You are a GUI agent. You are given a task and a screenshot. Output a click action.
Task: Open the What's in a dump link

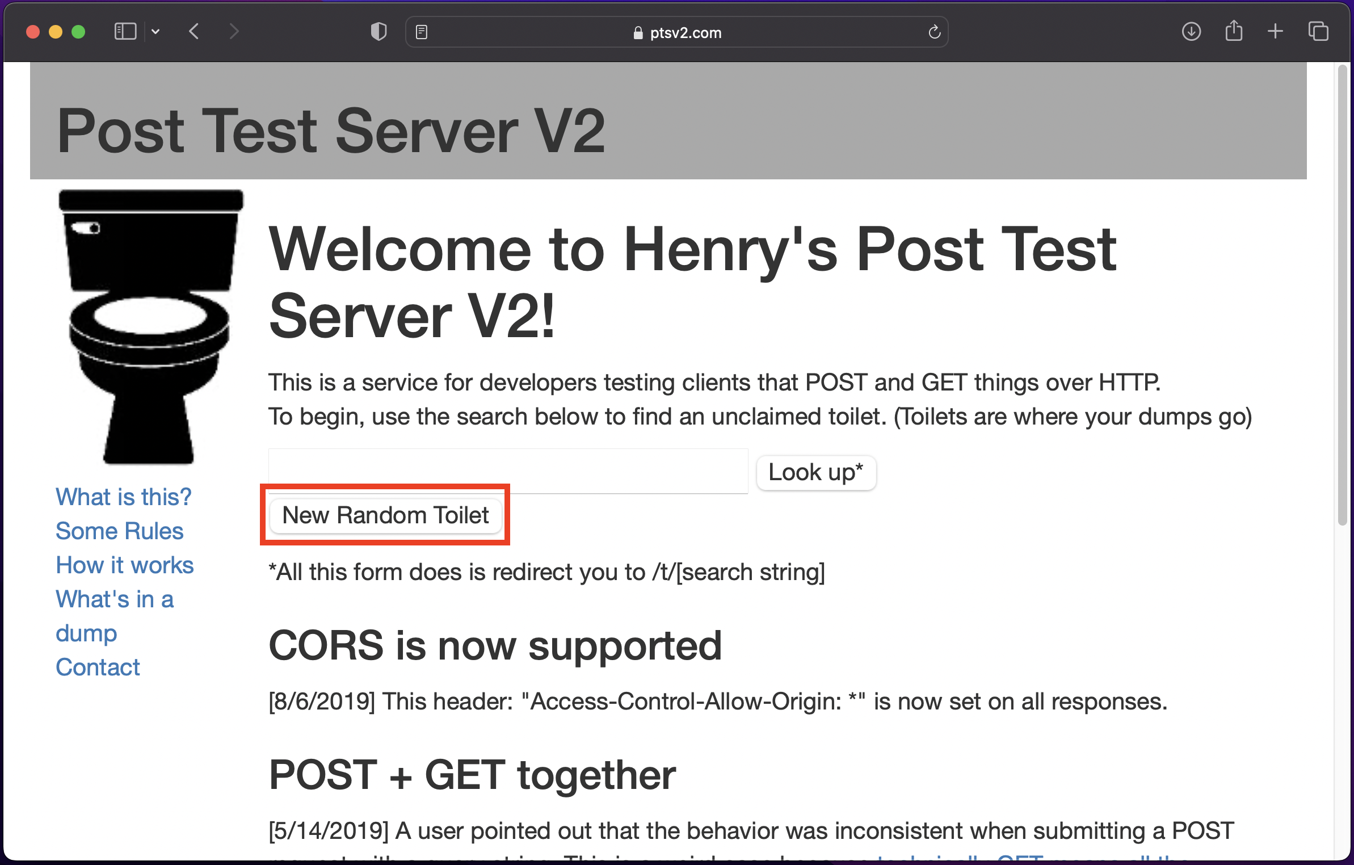114,599
